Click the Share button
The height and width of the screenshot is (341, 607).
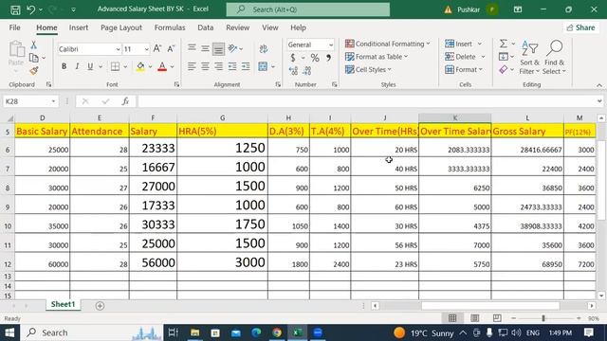(x=580, y=27)
